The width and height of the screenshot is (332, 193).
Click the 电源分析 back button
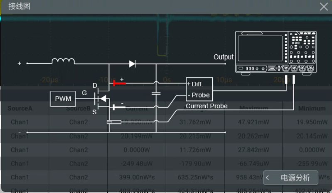[x=290, y=178]
